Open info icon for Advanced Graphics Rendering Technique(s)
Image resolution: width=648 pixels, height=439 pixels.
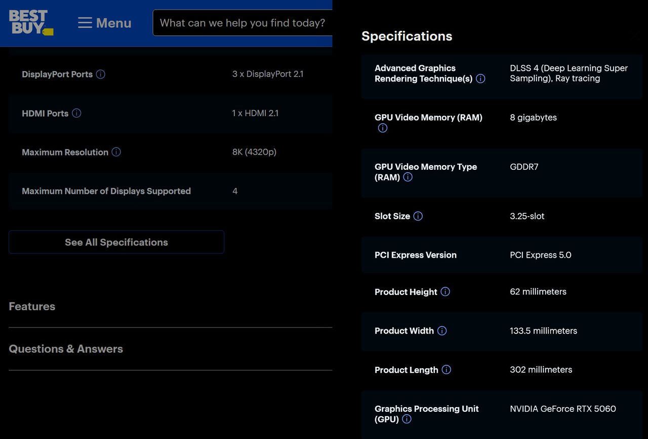point(480,79)
